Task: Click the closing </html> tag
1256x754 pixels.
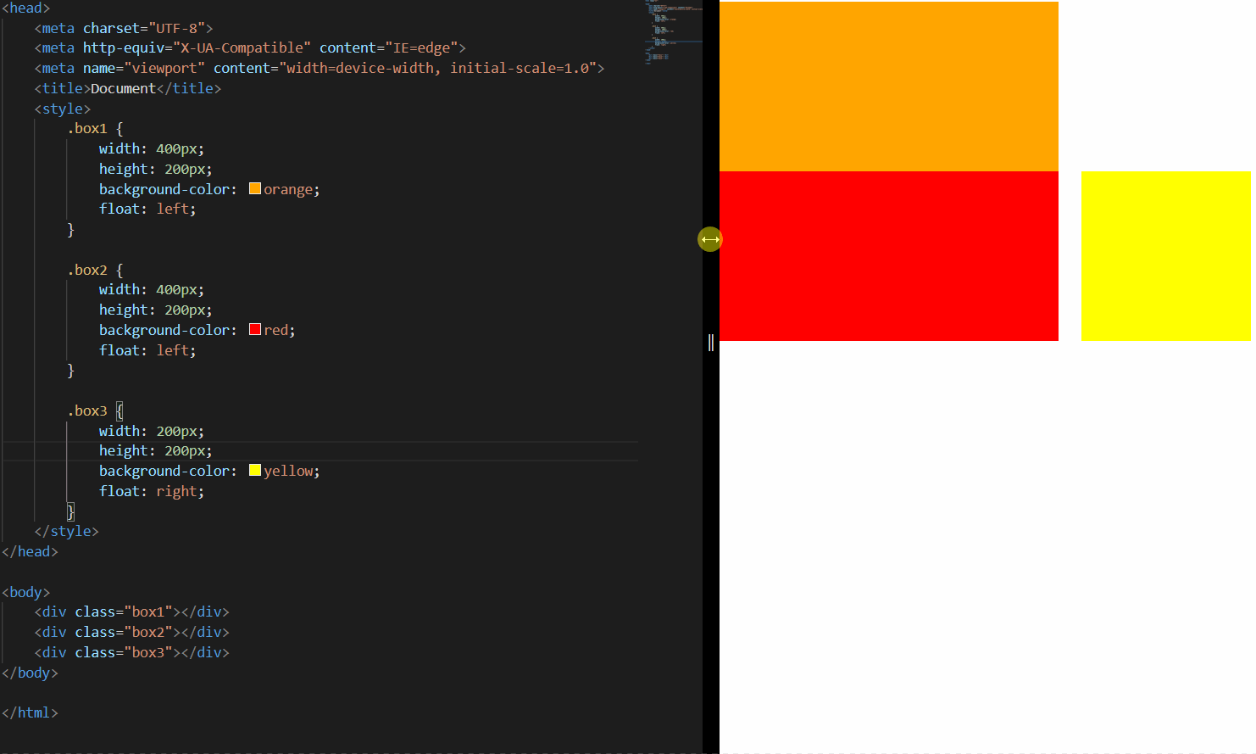Action: click(x=30, y=712)
